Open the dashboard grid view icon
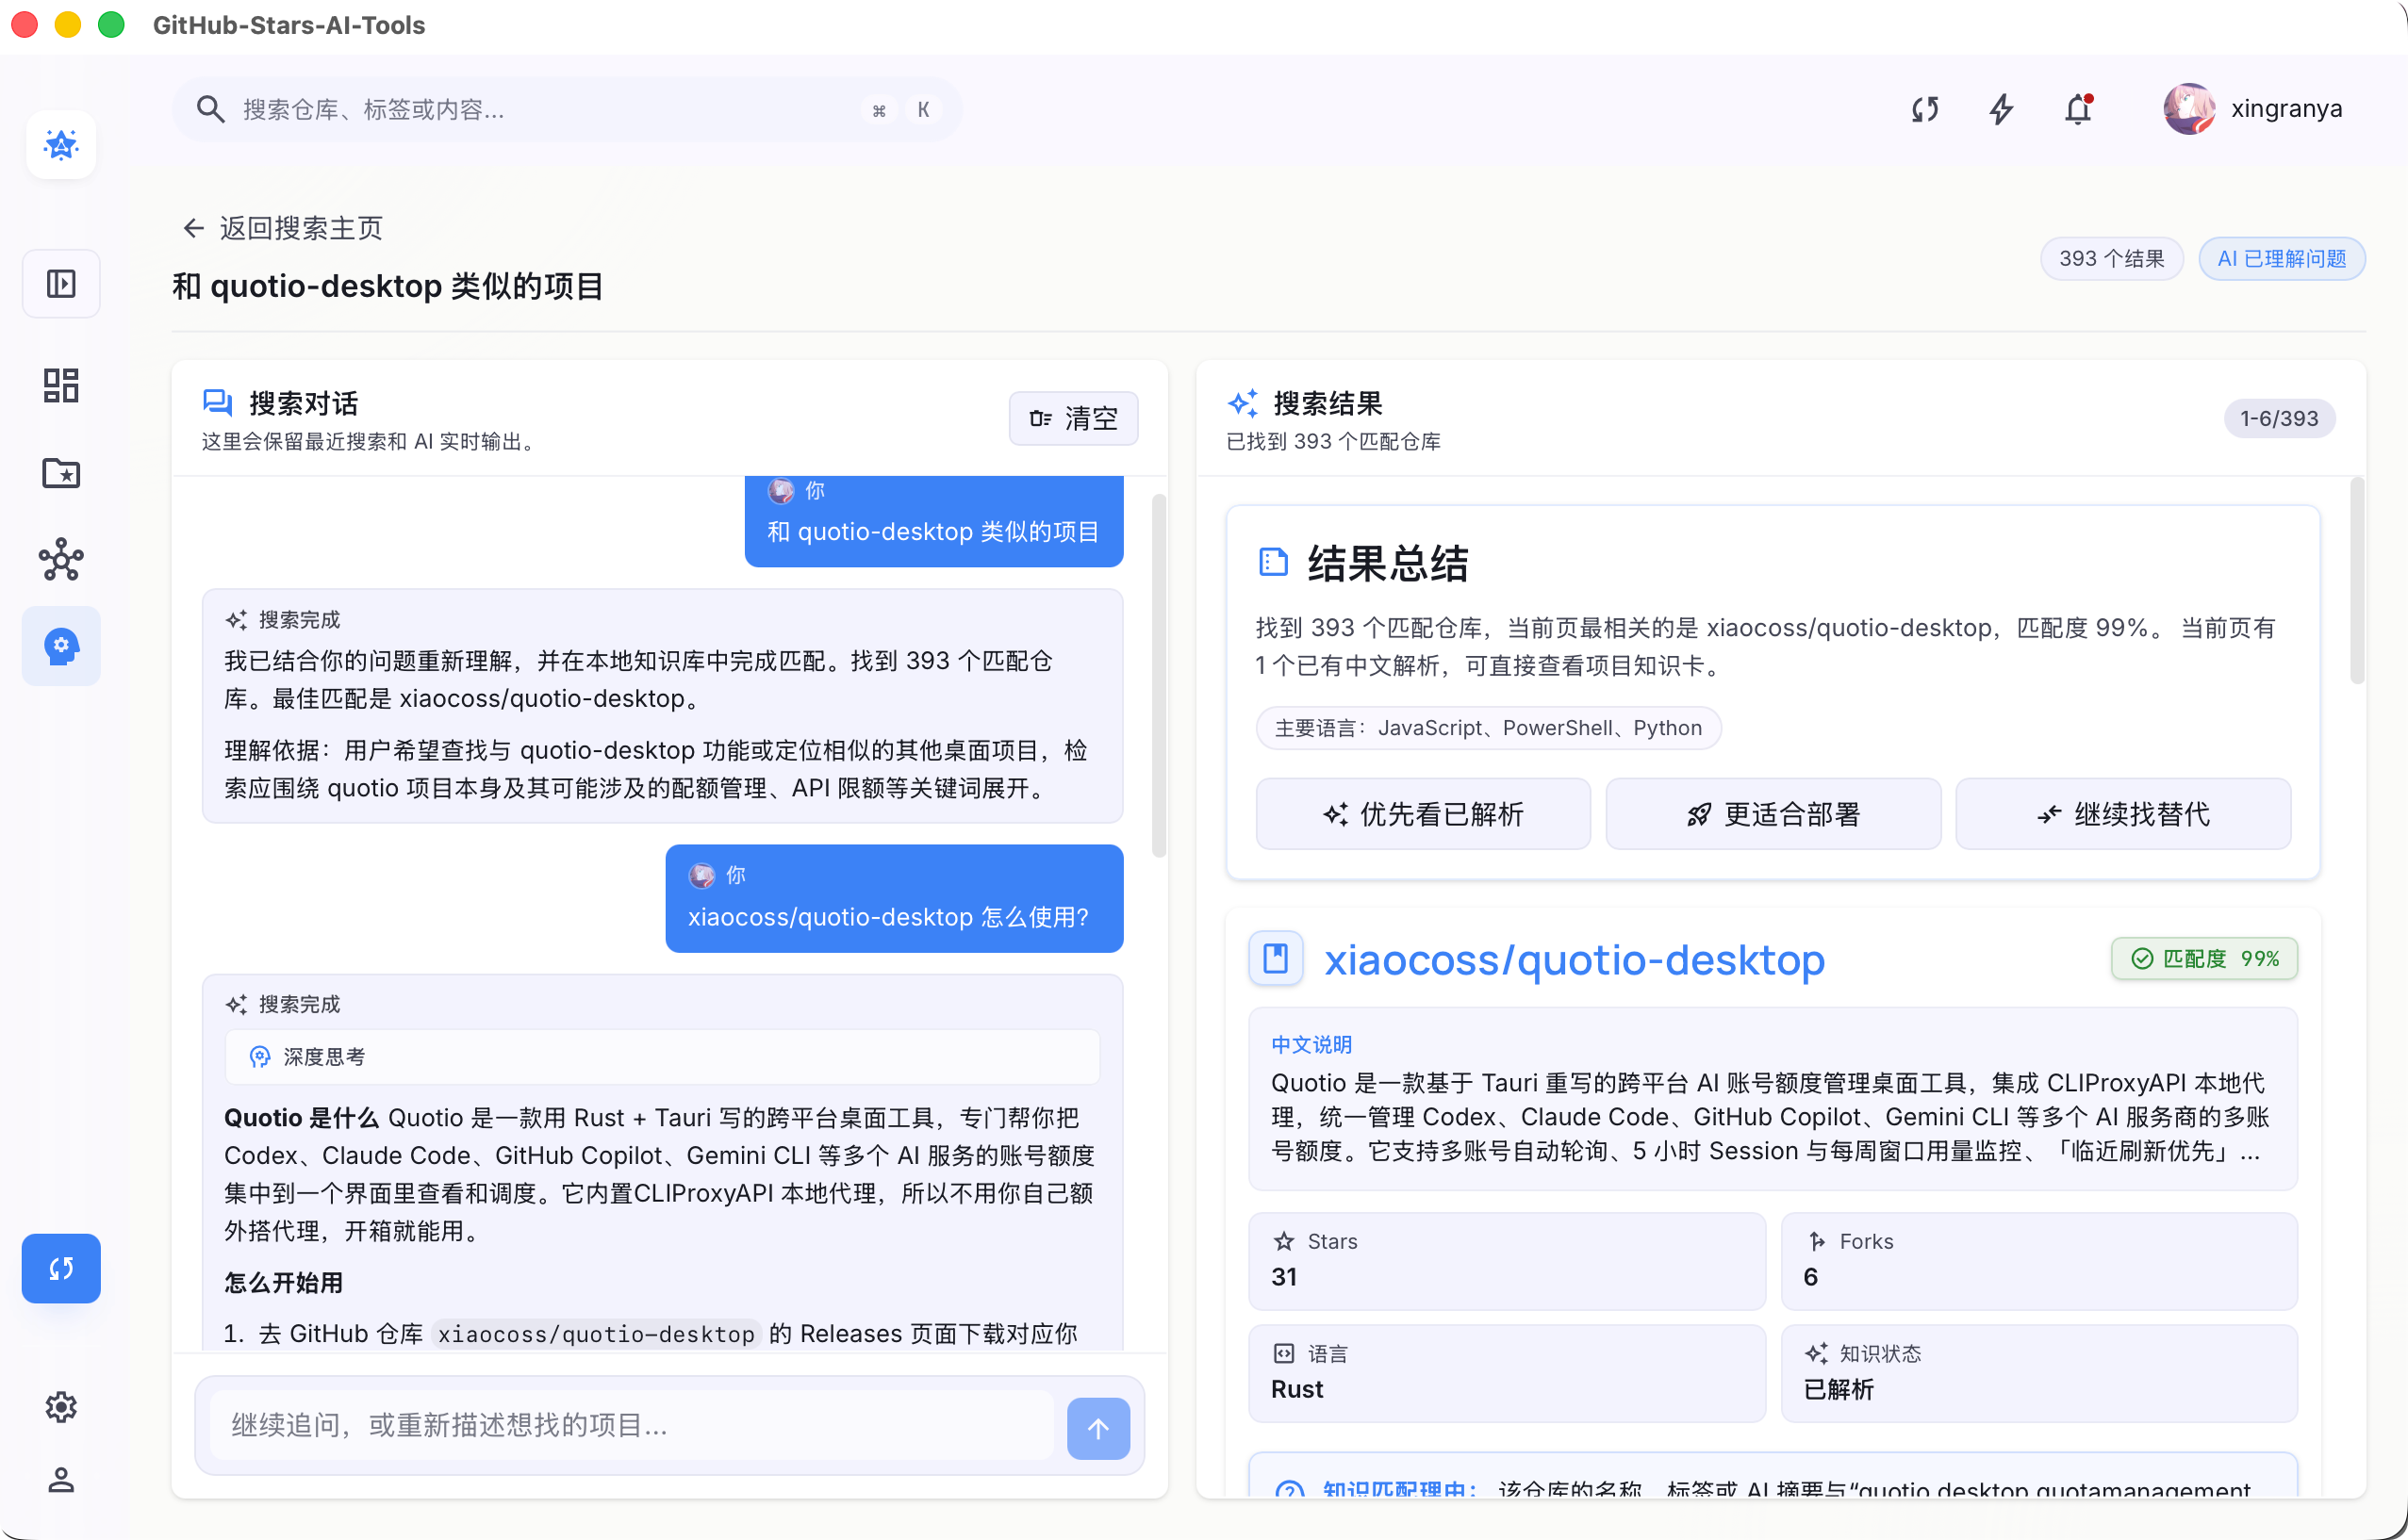This screenshot has width=2408, height=1540. (x=61, y=385)
